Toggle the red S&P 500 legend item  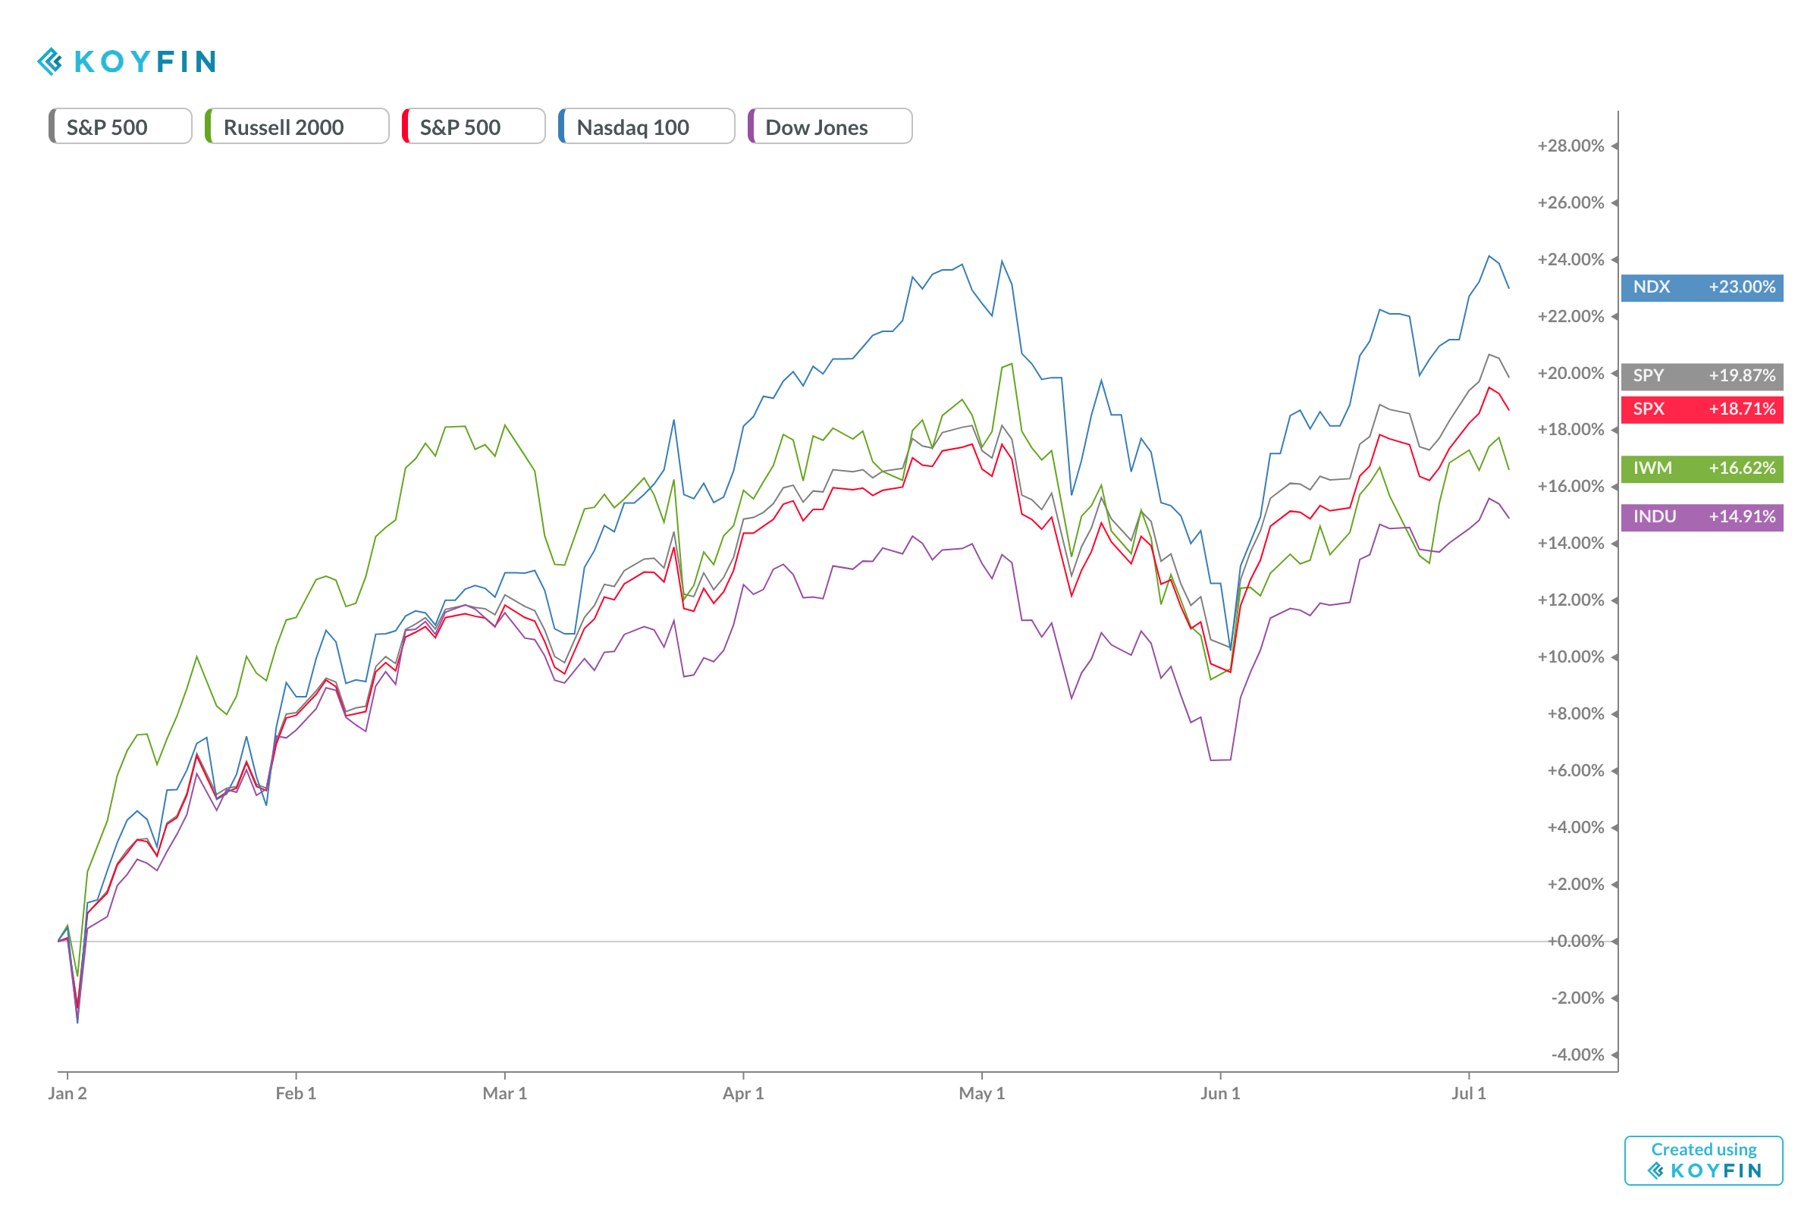click(473, 126)
